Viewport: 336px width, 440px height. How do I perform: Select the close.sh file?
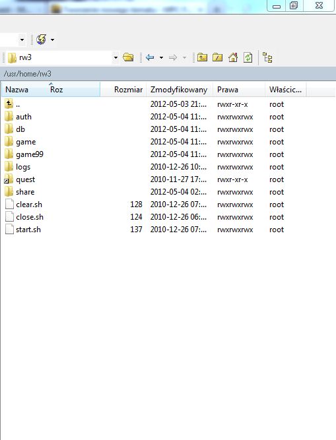coord(30,217)
